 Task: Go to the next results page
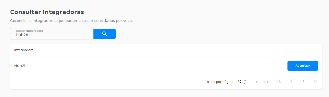(303, 81)
